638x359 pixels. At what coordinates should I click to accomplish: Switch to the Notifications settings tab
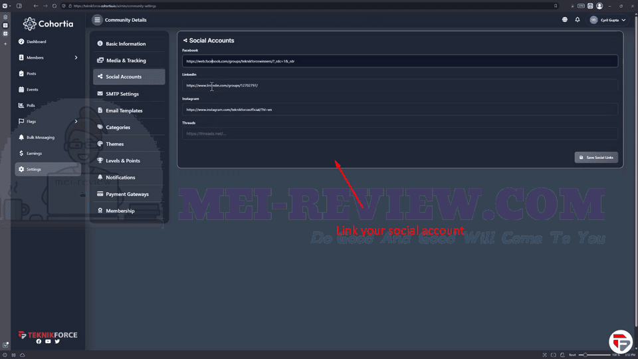point(129,177)
